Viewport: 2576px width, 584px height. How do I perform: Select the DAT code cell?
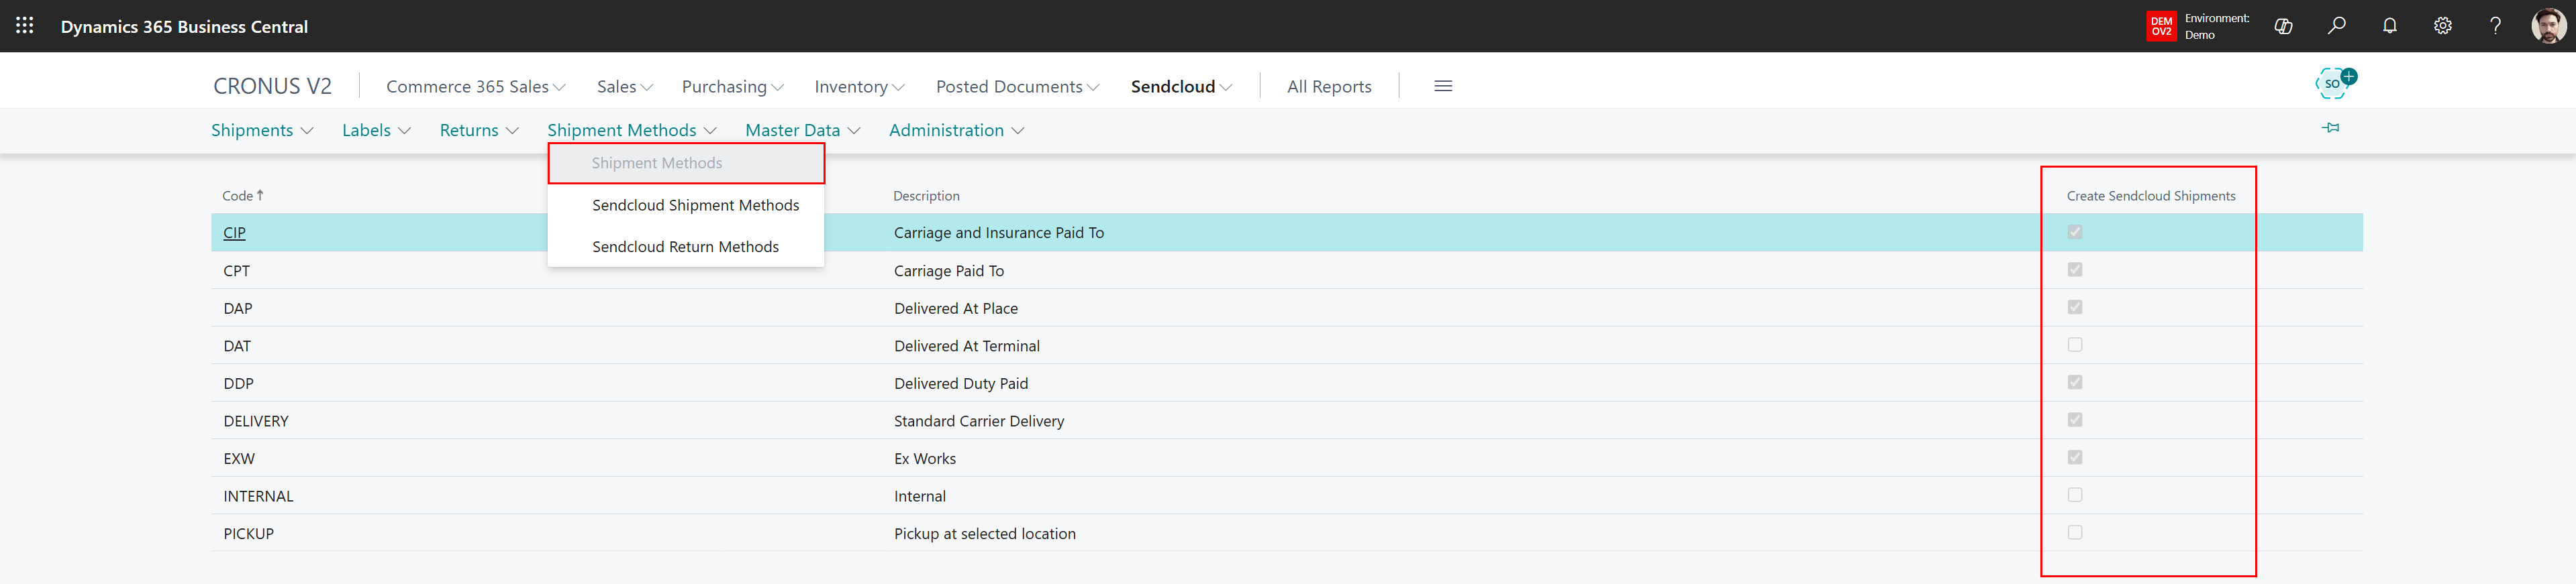click(237, 347)
